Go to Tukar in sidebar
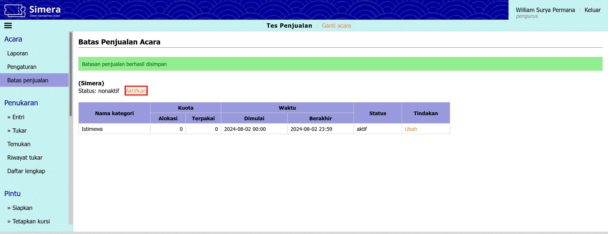This screenshot has width=608, height=234. coord(34,130)
